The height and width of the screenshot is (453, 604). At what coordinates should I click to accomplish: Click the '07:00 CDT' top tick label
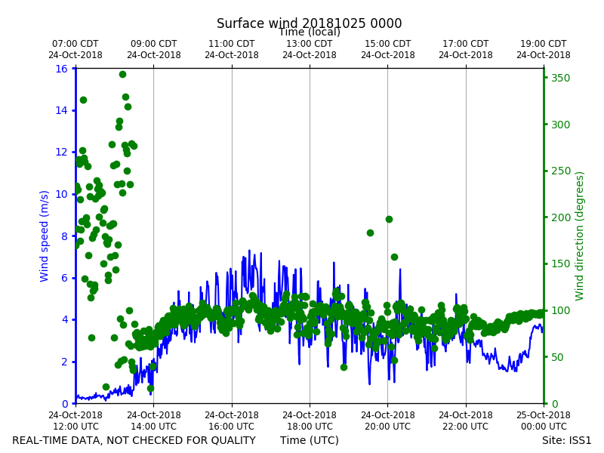pos(75,44)
